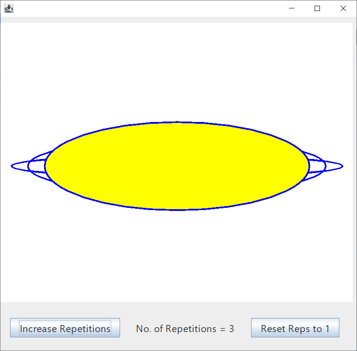Click the middle blue ellipse's right end

click(326, 166)
